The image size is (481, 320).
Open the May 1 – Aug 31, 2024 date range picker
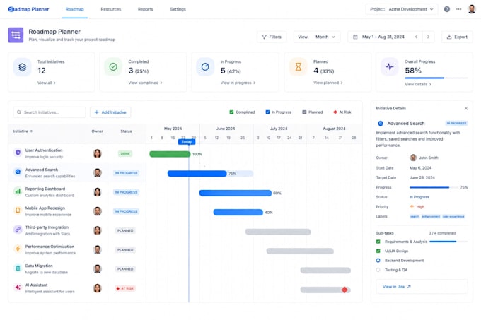(x=383, y=37)
